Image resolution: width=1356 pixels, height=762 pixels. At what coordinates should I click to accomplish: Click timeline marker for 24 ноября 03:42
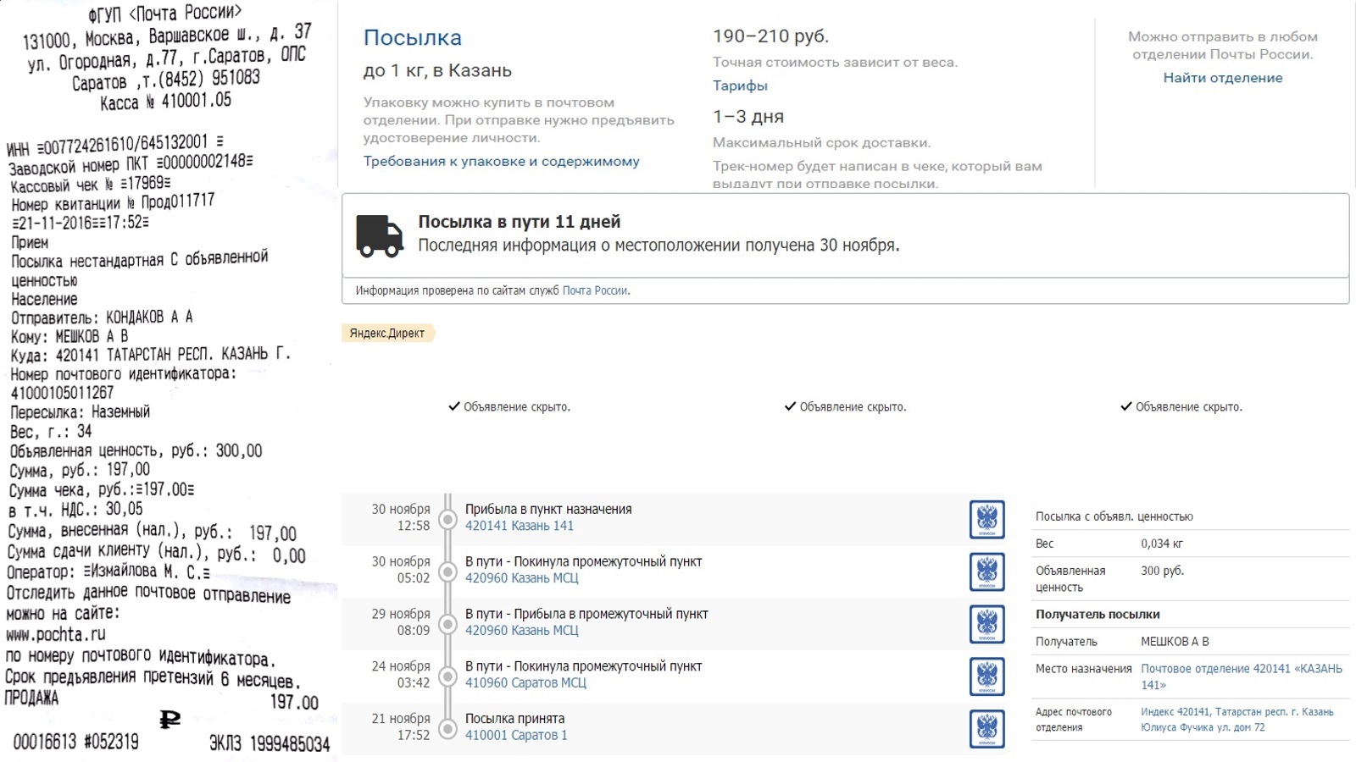point(447,676)
